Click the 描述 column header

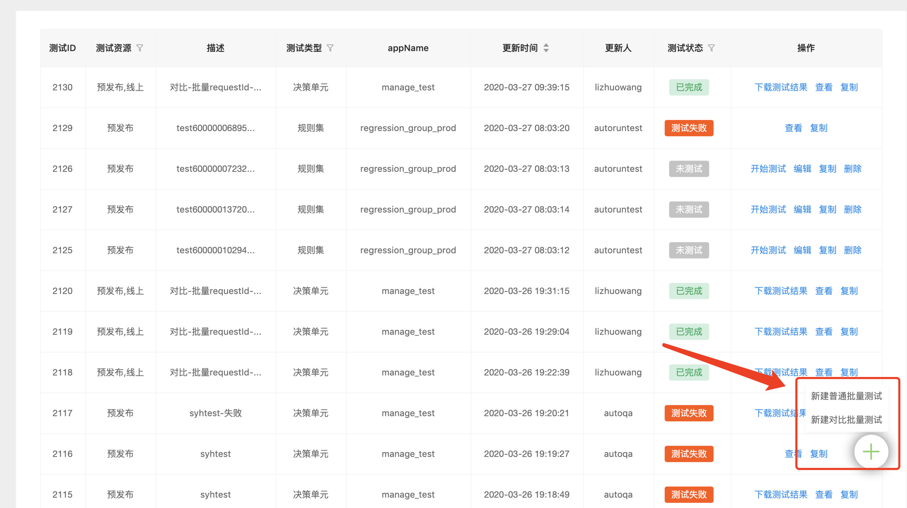[215, 48]
